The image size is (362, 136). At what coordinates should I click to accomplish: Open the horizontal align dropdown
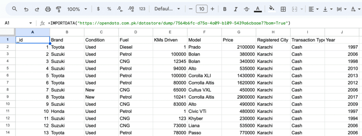pos(314,9)
